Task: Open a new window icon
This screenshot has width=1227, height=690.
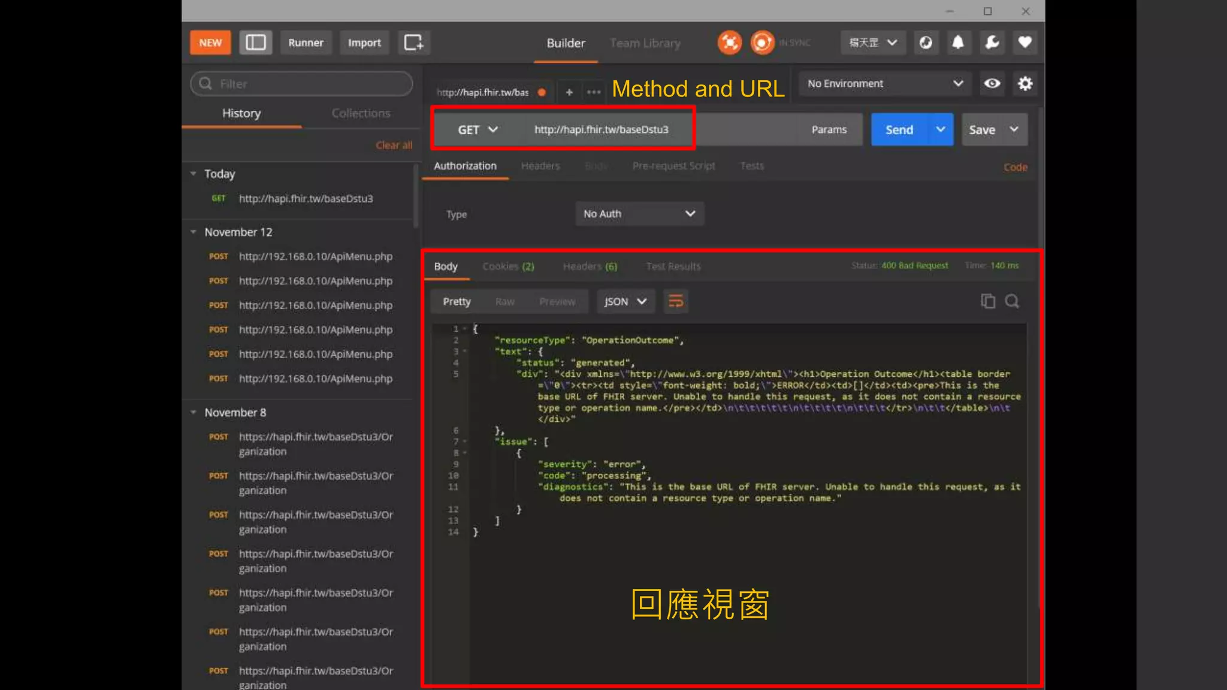Action: pos(413,43)
